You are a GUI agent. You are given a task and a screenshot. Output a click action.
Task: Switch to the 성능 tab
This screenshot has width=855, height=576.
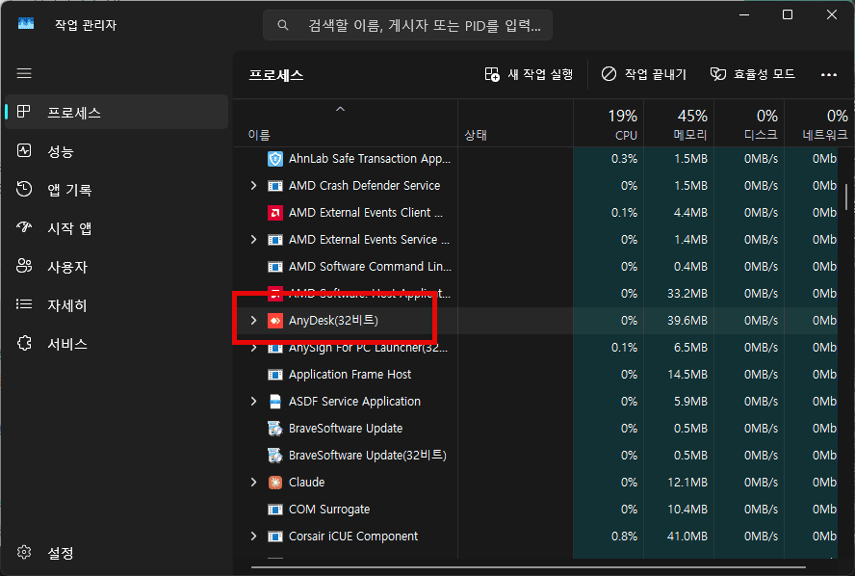point(117,151)
